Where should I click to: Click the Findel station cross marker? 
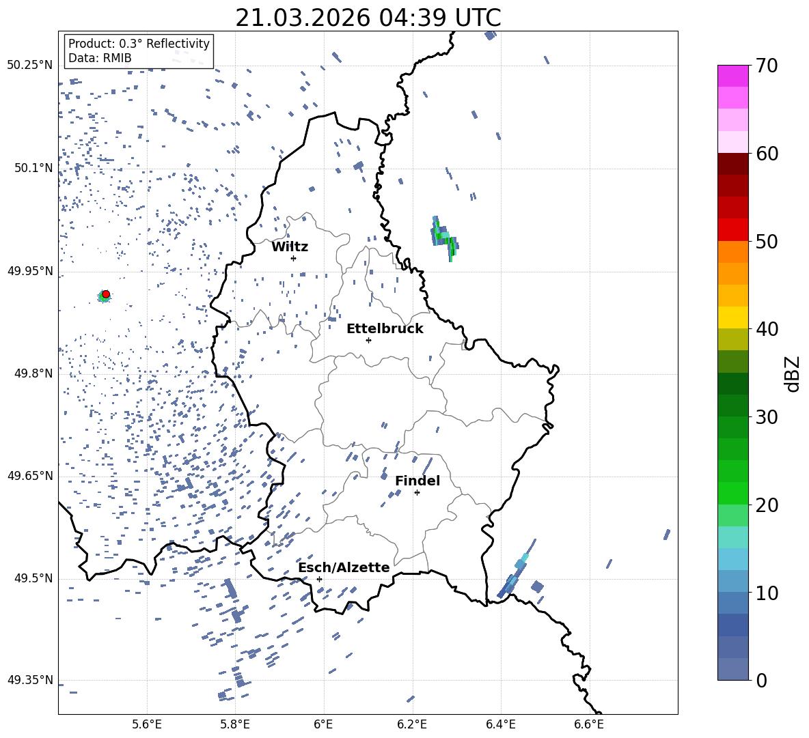[x=417, y=493]
